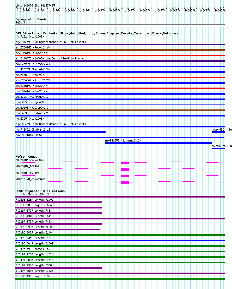The height and width of the screenshot is (289, 232).
Task: Select nsv8225 (Perry2008) label
Action: pyautogui.click(x=30, y=102)
